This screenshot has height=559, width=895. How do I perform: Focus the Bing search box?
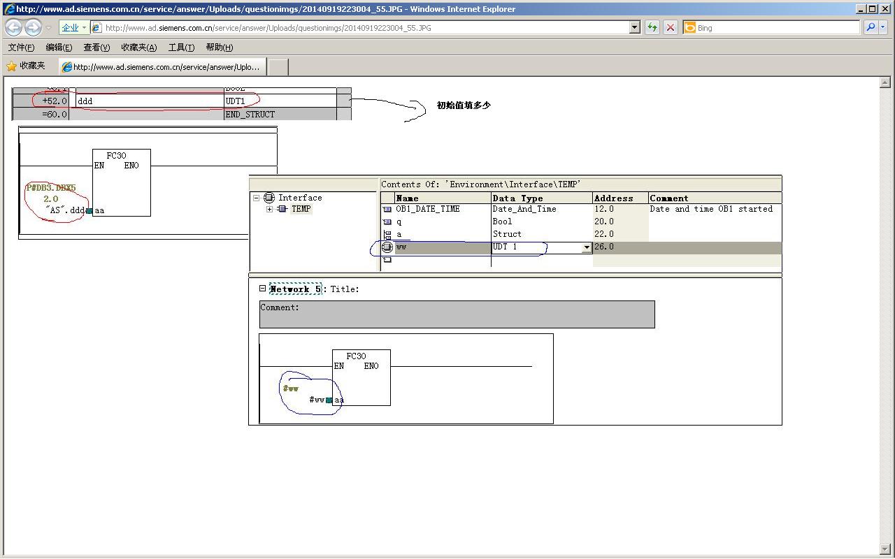pyautogui.click(x=776, y=28)
